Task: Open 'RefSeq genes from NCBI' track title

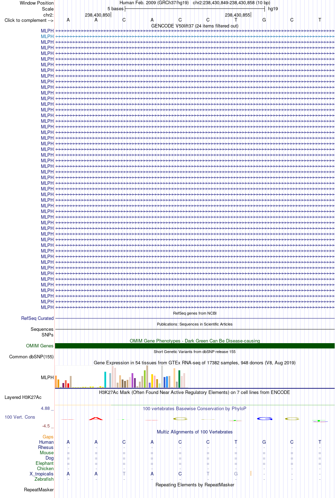Action: 195,313
